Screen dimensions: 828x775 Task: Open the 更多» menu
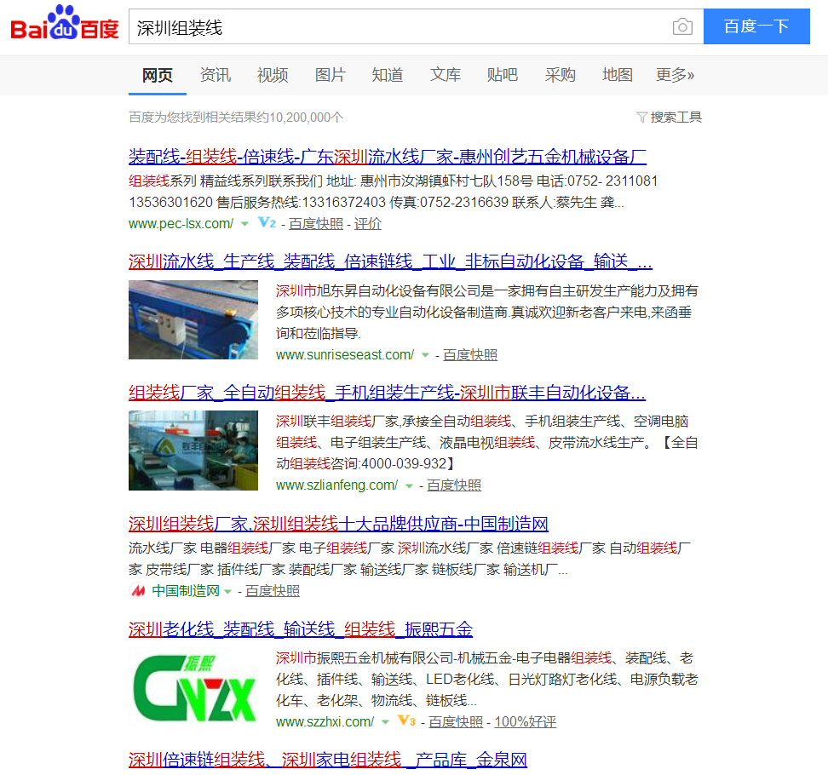pyautogui.click(x=675, y=75)
